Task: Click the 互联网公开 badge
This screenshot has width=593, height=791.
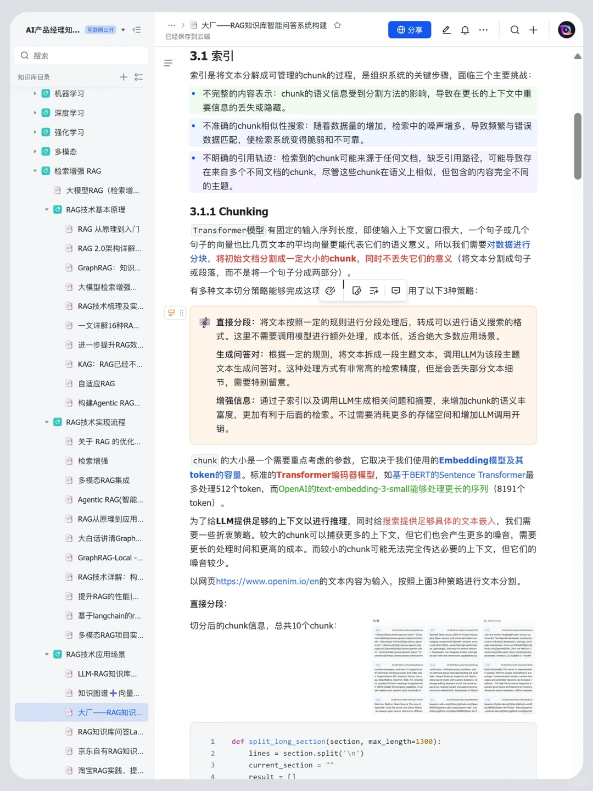Action: pyautogui.click(x=100, y=30)
